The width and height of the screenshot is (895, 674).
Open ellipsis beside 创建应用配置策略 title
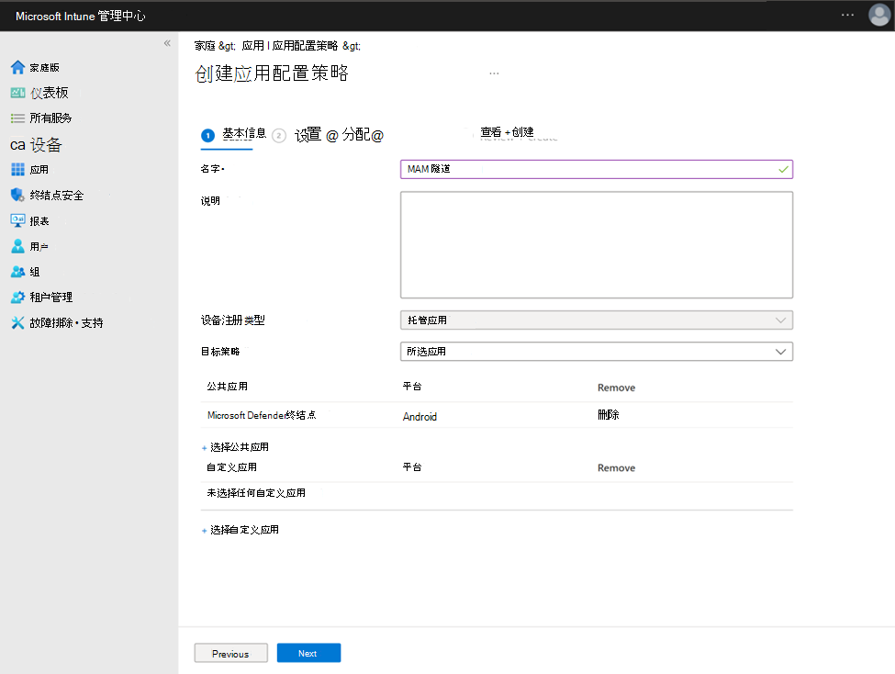tap(494, 73)
